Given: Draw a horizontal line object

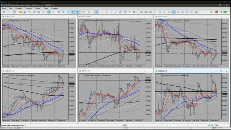Looking at the screenshot, I should point(111,12).
